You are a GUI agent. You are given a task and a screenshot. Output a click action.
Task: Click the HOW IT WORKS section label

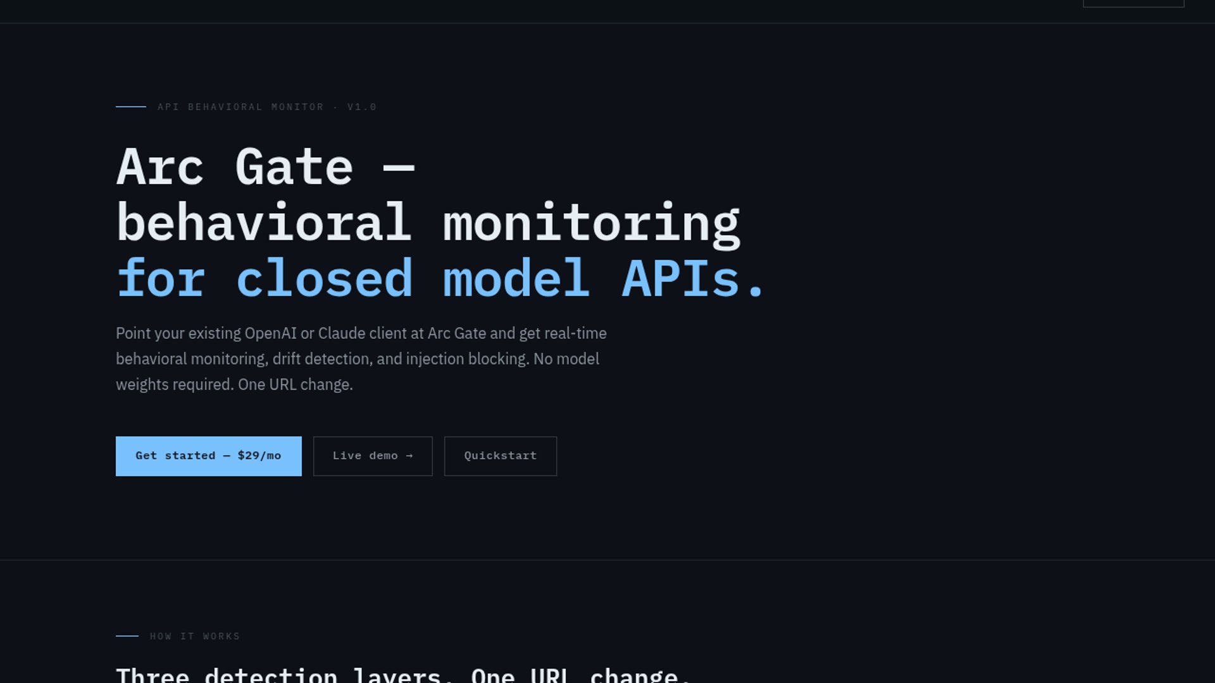coord(195,636)
